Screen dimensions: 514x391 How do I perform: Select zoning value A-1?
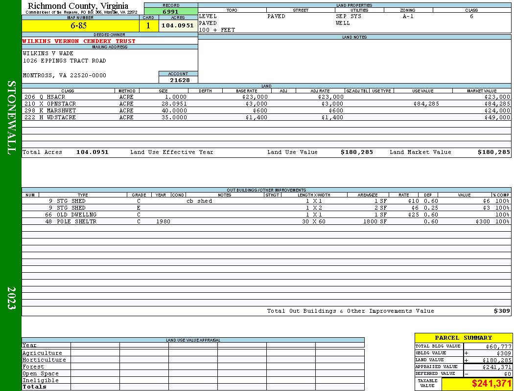click(408, 16)
